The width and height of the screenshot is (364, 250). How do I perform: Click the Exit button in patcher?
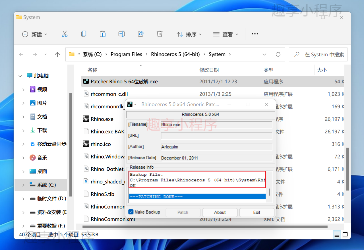click(x=257, y=212)
